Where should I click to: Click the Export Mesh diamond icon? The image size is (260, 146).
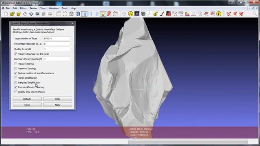[x=31, y=14]
